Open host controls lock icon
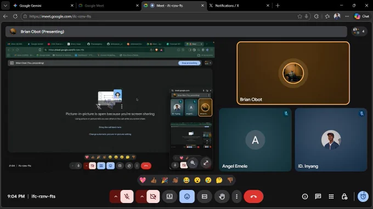 pos(344,196)
